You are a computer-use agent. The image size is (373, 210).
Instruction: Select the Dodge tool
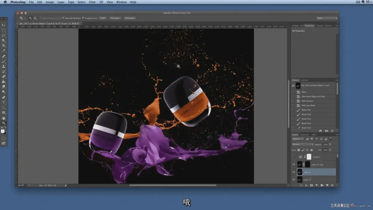[4, 92]
